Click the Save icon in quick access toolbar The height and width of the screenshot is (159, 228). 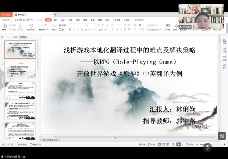tap(16, 20)
